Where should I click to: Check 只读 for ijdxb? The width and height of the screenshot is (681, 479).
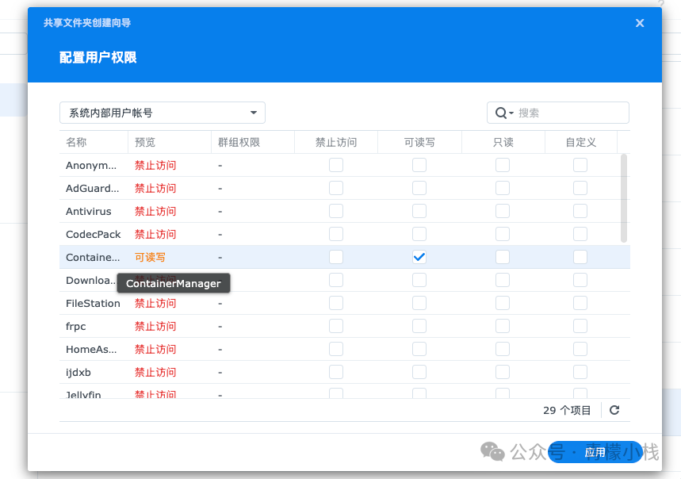click(501, 372)
